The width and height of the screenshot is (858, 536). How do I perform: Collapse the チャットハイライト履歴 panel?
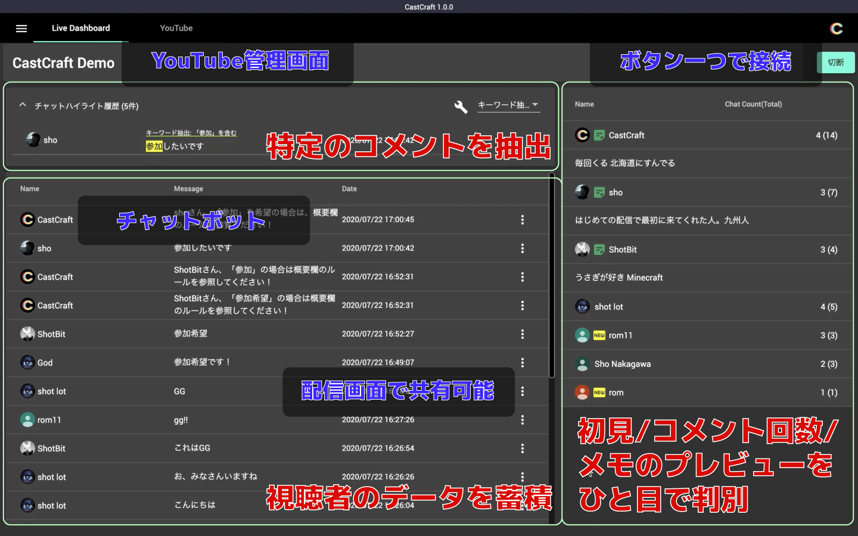pyautogui.click(x=22, y=105)
